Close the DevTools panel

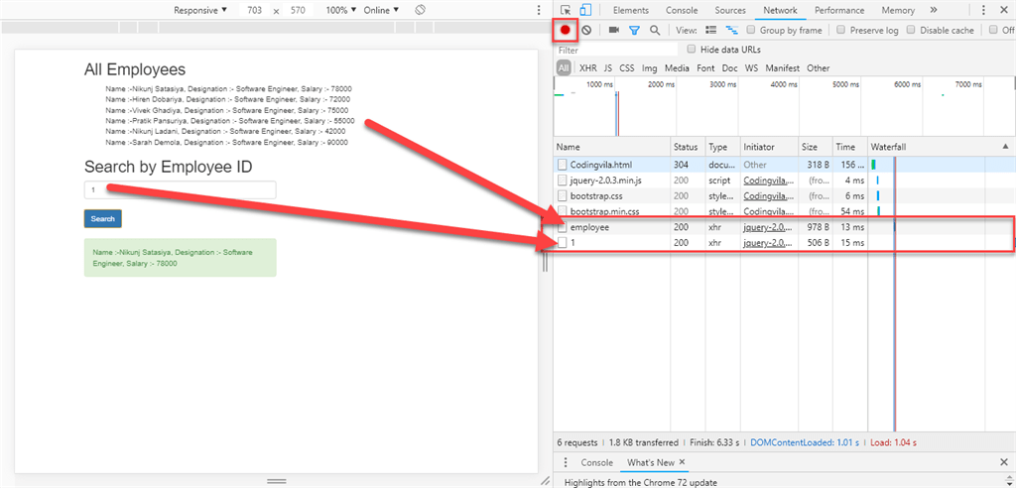[x=1004, y=10]
